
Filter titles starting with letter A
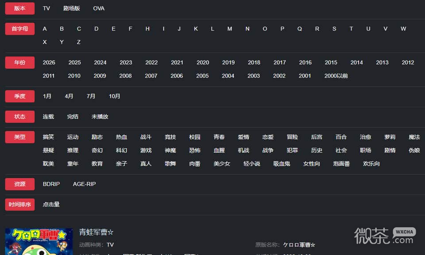pyautogui.click(x=45, y=29)
